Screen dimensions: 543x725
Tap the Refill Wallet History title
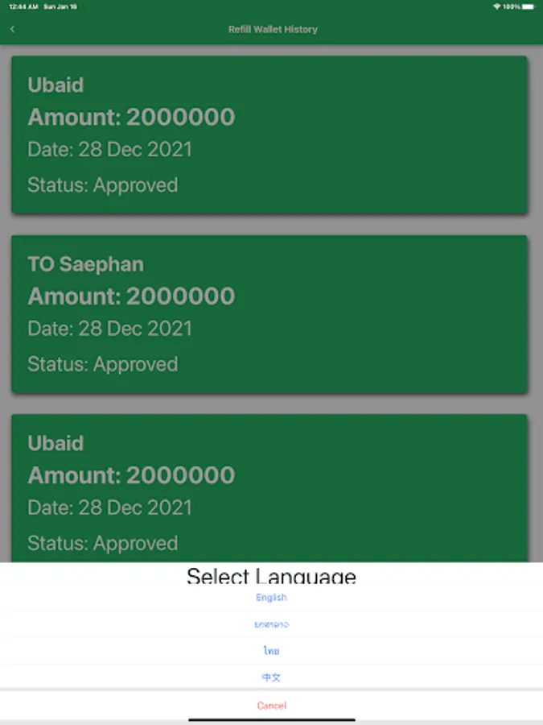[x=273, y=29]
